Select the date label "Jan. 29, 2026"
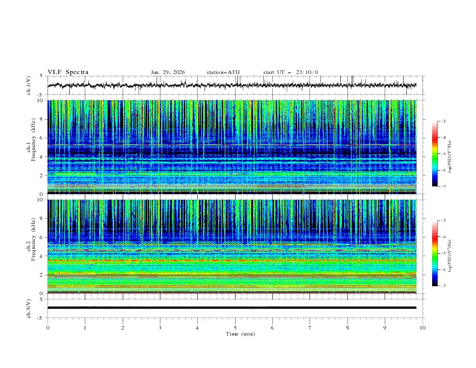 168,72
